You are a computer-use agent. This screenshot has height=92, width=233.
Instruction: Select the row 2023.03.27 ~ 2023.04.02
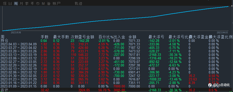[x=116, y=48]
